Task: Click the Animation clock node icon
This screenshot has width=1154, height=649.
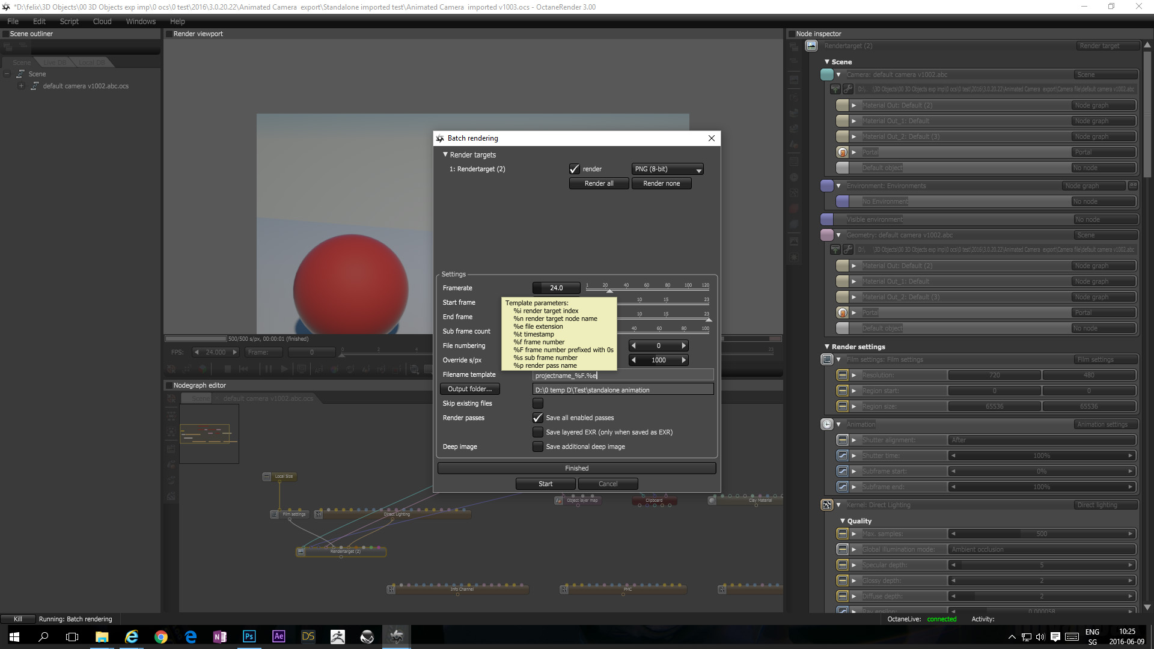Action: tap(827, 424)
